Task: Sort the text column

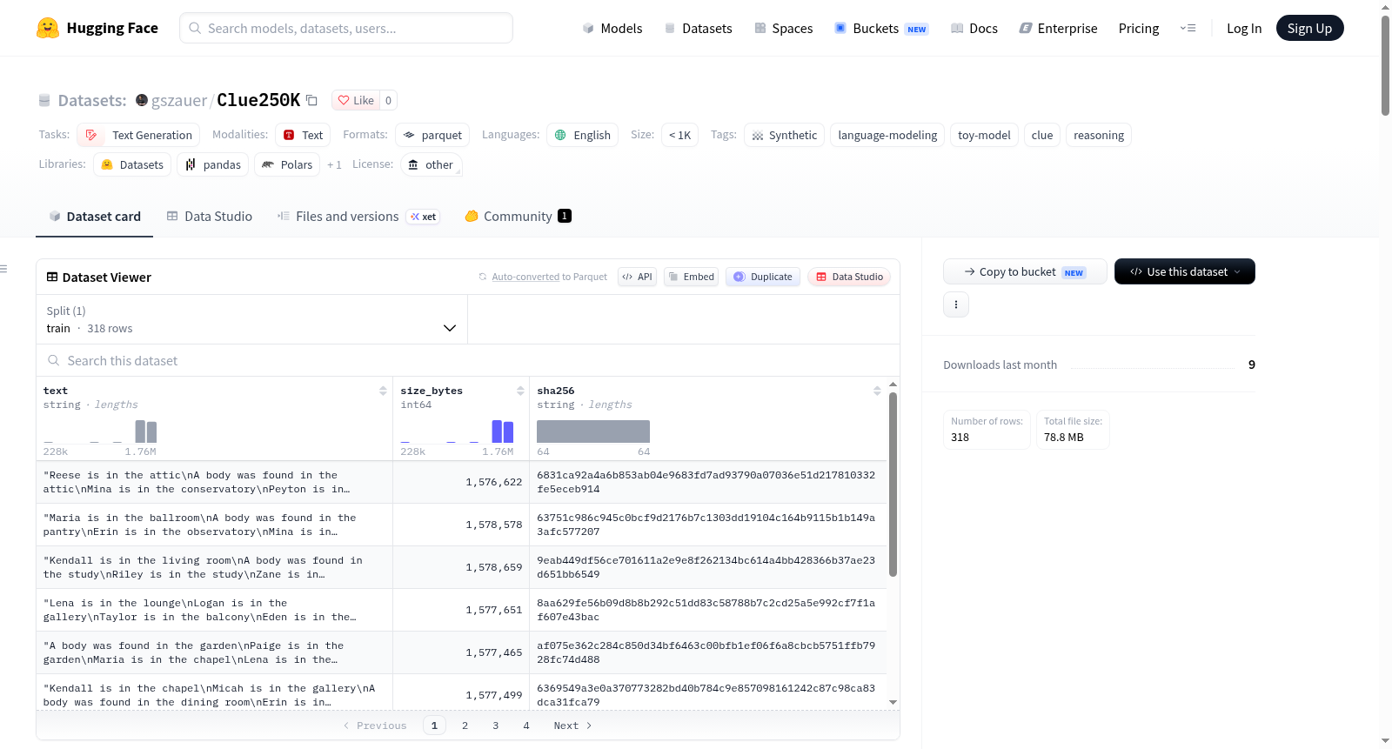Action: pyautogui.click(x=383, y=391)
